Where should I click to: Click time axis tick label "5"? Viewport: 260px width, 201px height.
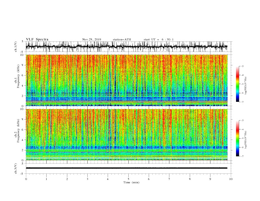pos(128,179)
